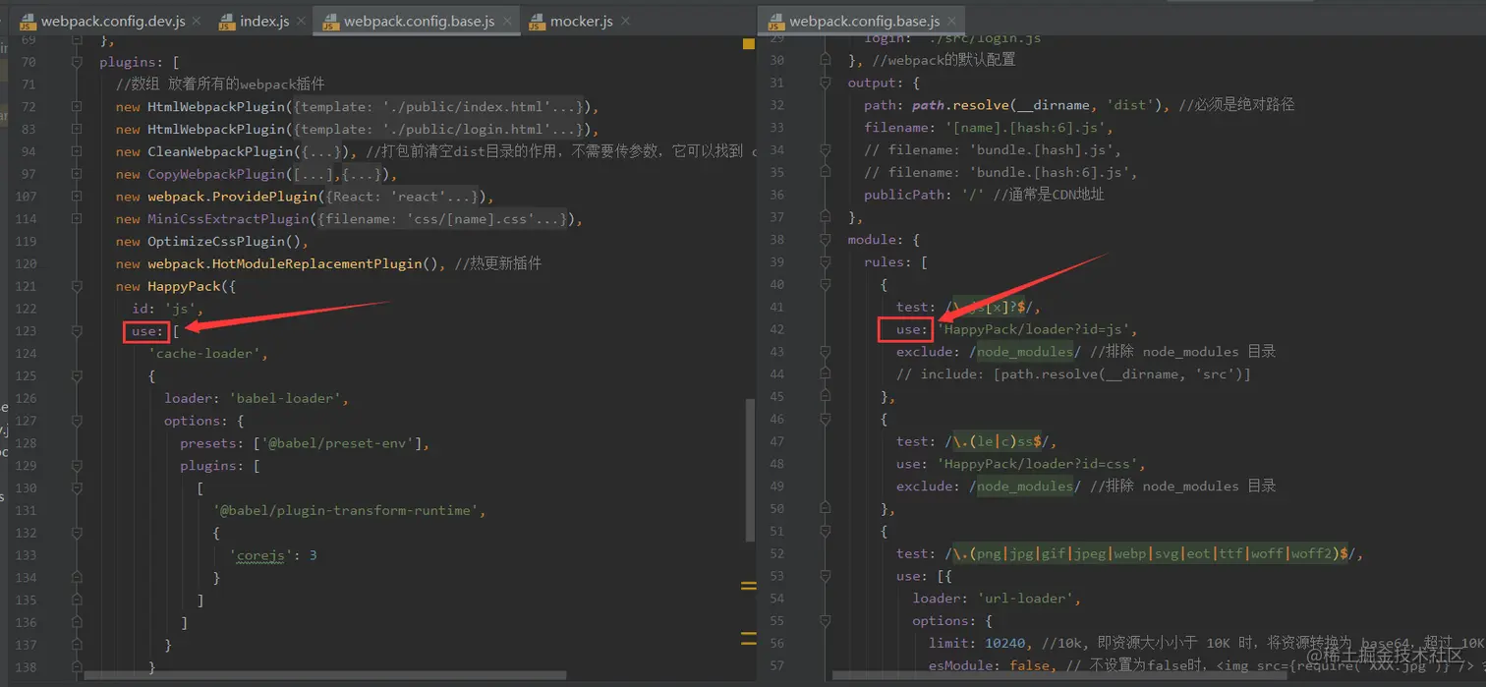The width and height of the screenshot is (1486, 687).
Task: Click folded {React: 'react'...} placeholder
Action: pos(403,197)
